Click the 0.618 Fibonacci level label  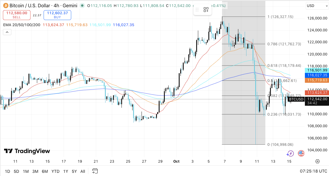pyautogui.click(x=284, y=66)
